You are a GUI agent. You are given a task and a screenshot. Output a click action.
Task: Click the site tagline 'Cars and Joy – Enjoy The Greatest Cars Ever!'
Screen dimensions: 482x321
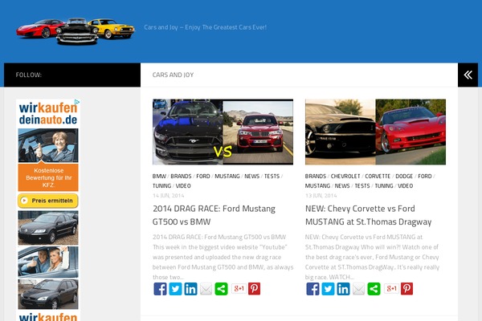206,27
